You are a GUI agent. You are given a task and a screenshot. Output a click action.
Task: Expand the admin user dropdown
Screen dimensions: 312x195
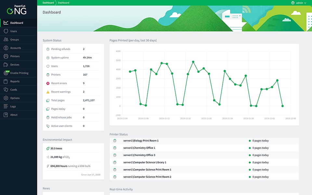point(301,3)
